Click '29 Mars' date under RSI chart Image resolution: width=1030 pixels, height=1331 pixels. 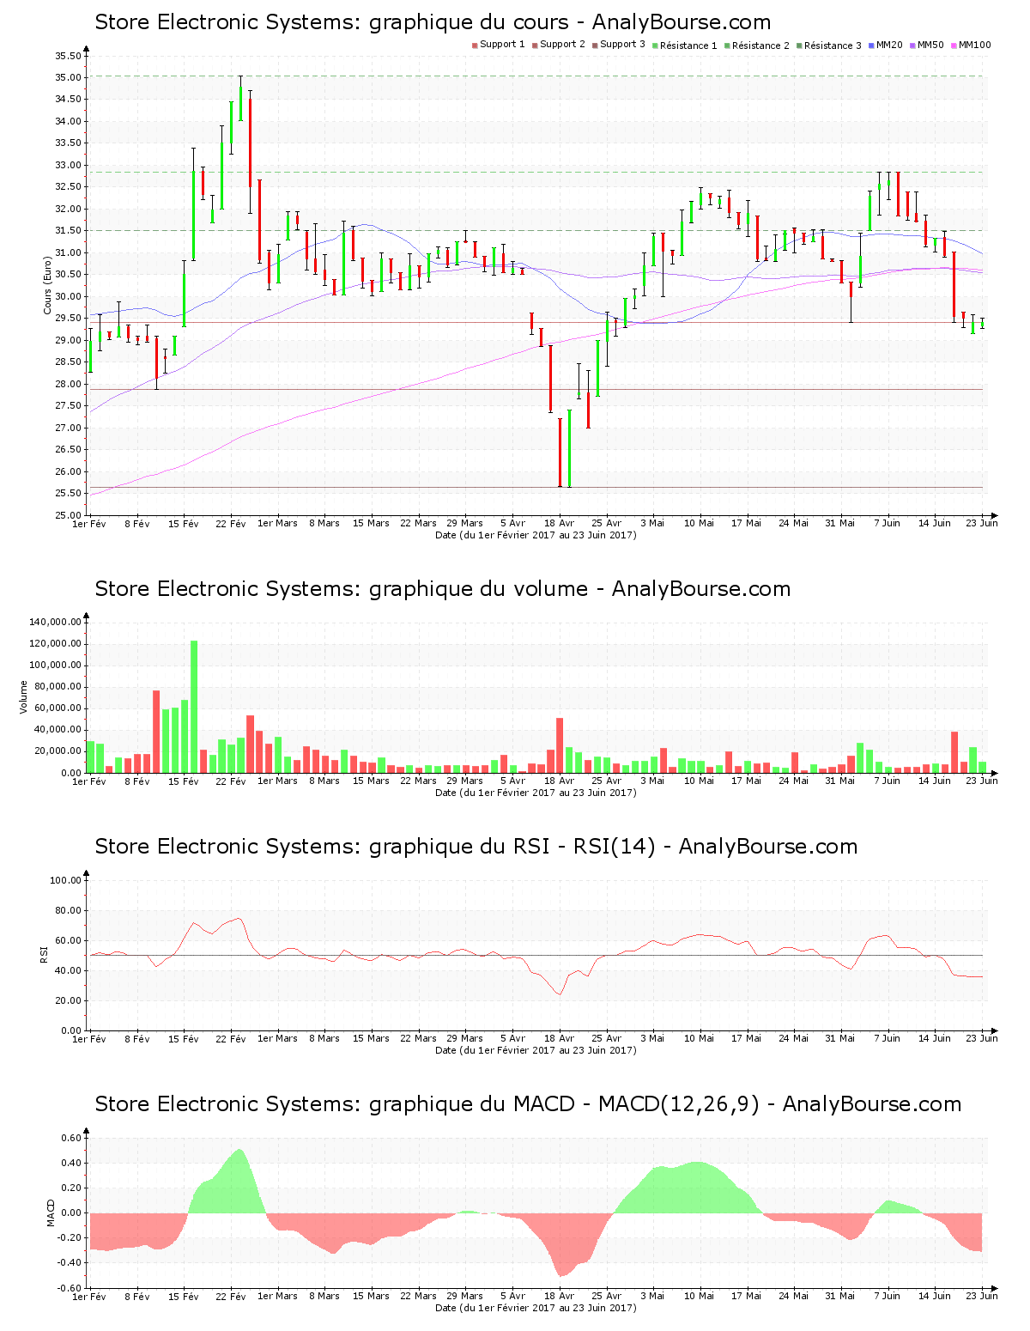point(465,1038)
